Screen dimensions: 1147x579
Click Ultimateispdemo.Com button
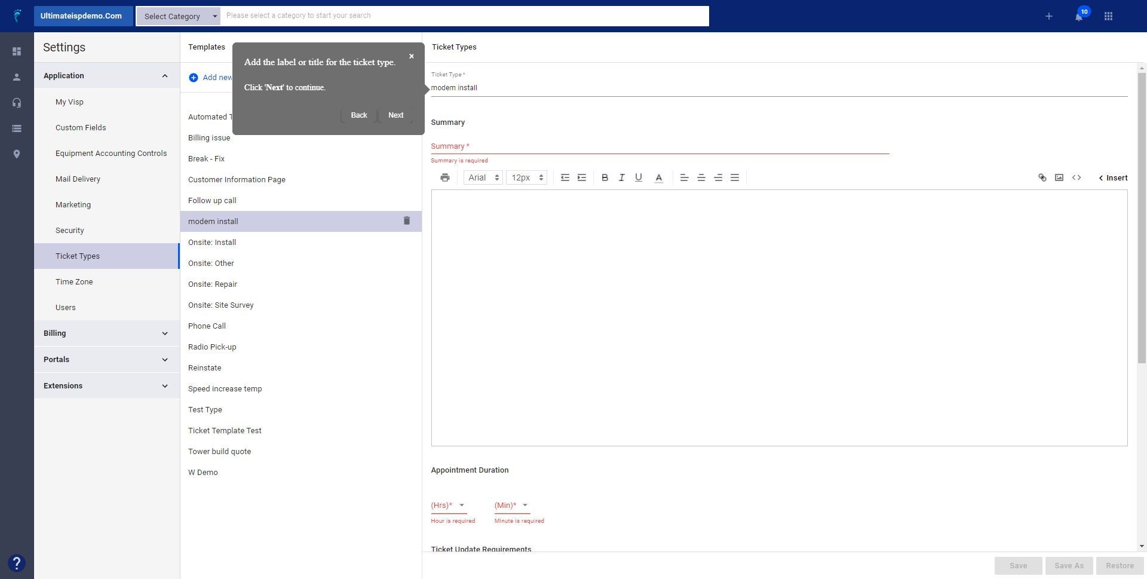pos(83,16)
